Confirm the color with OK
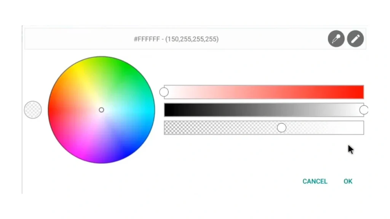Screen dimensions: 390x219 348,181
